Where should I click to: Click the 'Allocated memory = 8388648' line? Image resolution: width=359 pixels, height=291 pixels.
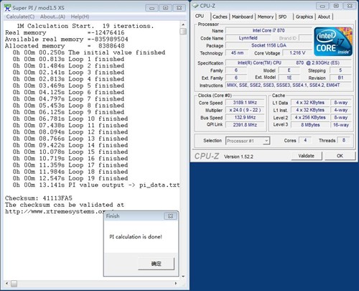(65, 45)
